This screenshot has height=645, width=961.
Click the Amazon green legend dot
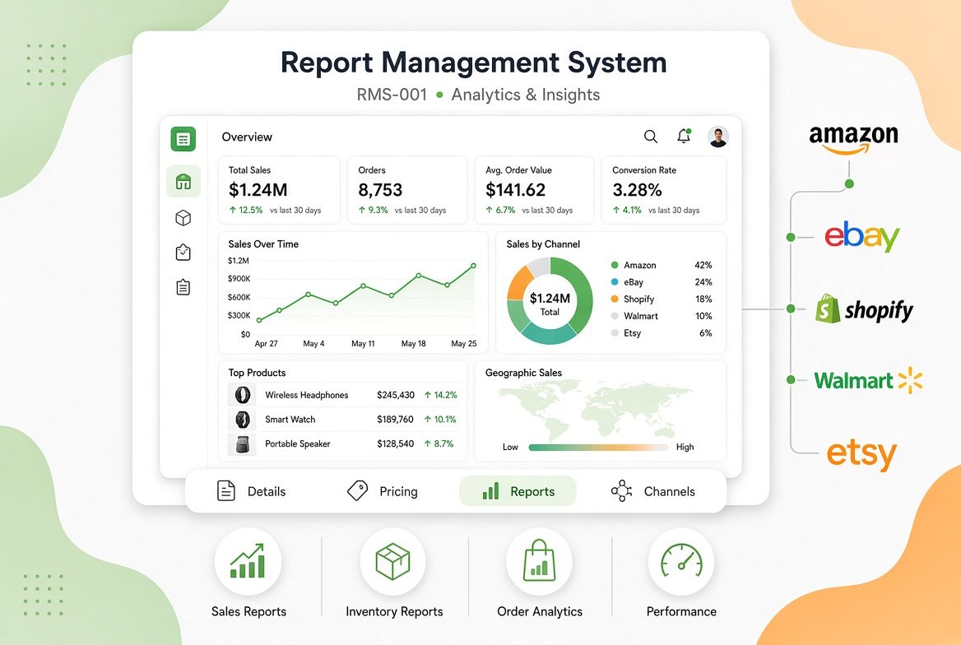[x=615, y=265]
